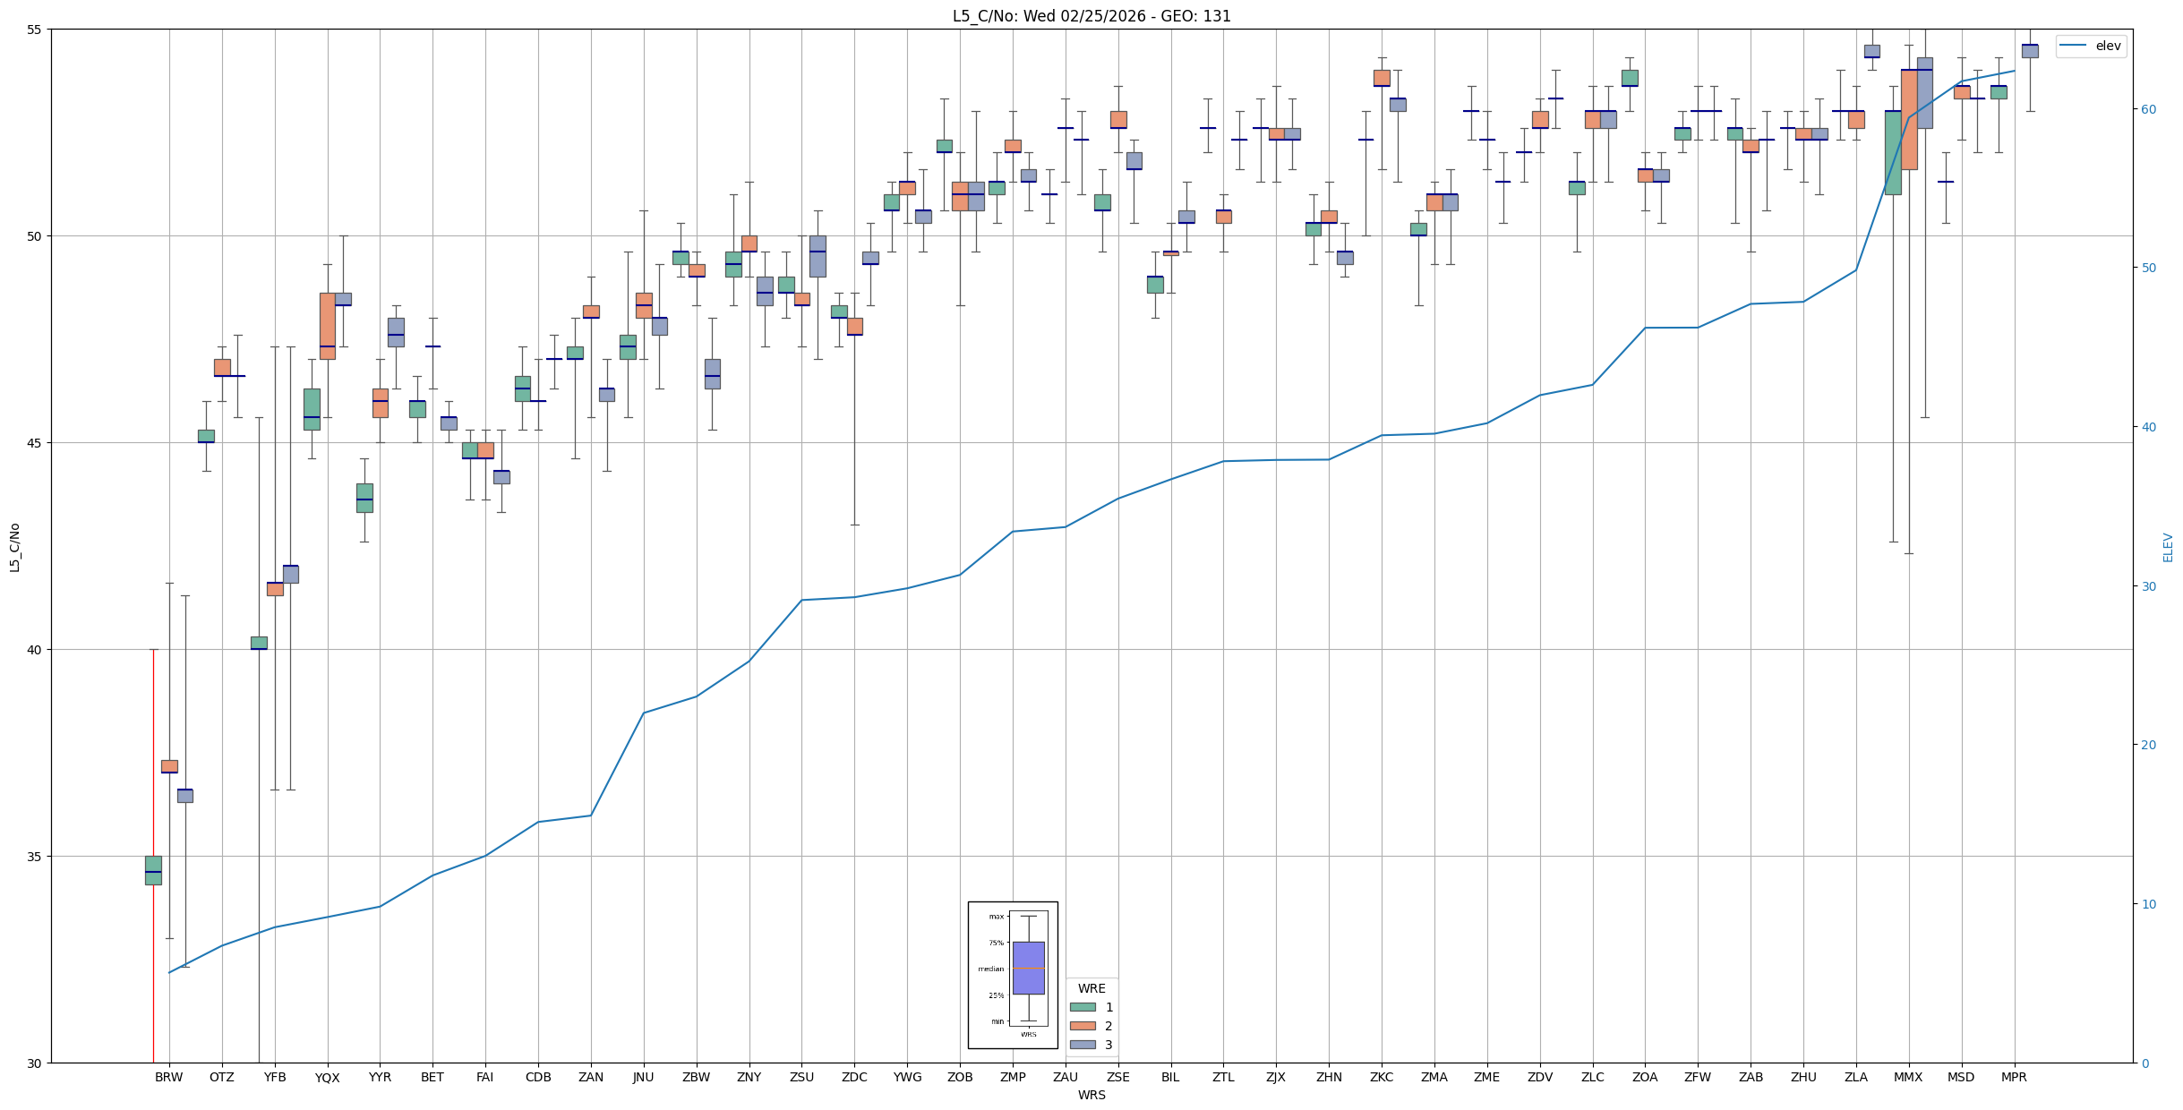Image resolution: width=2183 pixels, height=1110 pixels.
Task: Click the ZKC station tick label
Action: coord(1382,1078)
